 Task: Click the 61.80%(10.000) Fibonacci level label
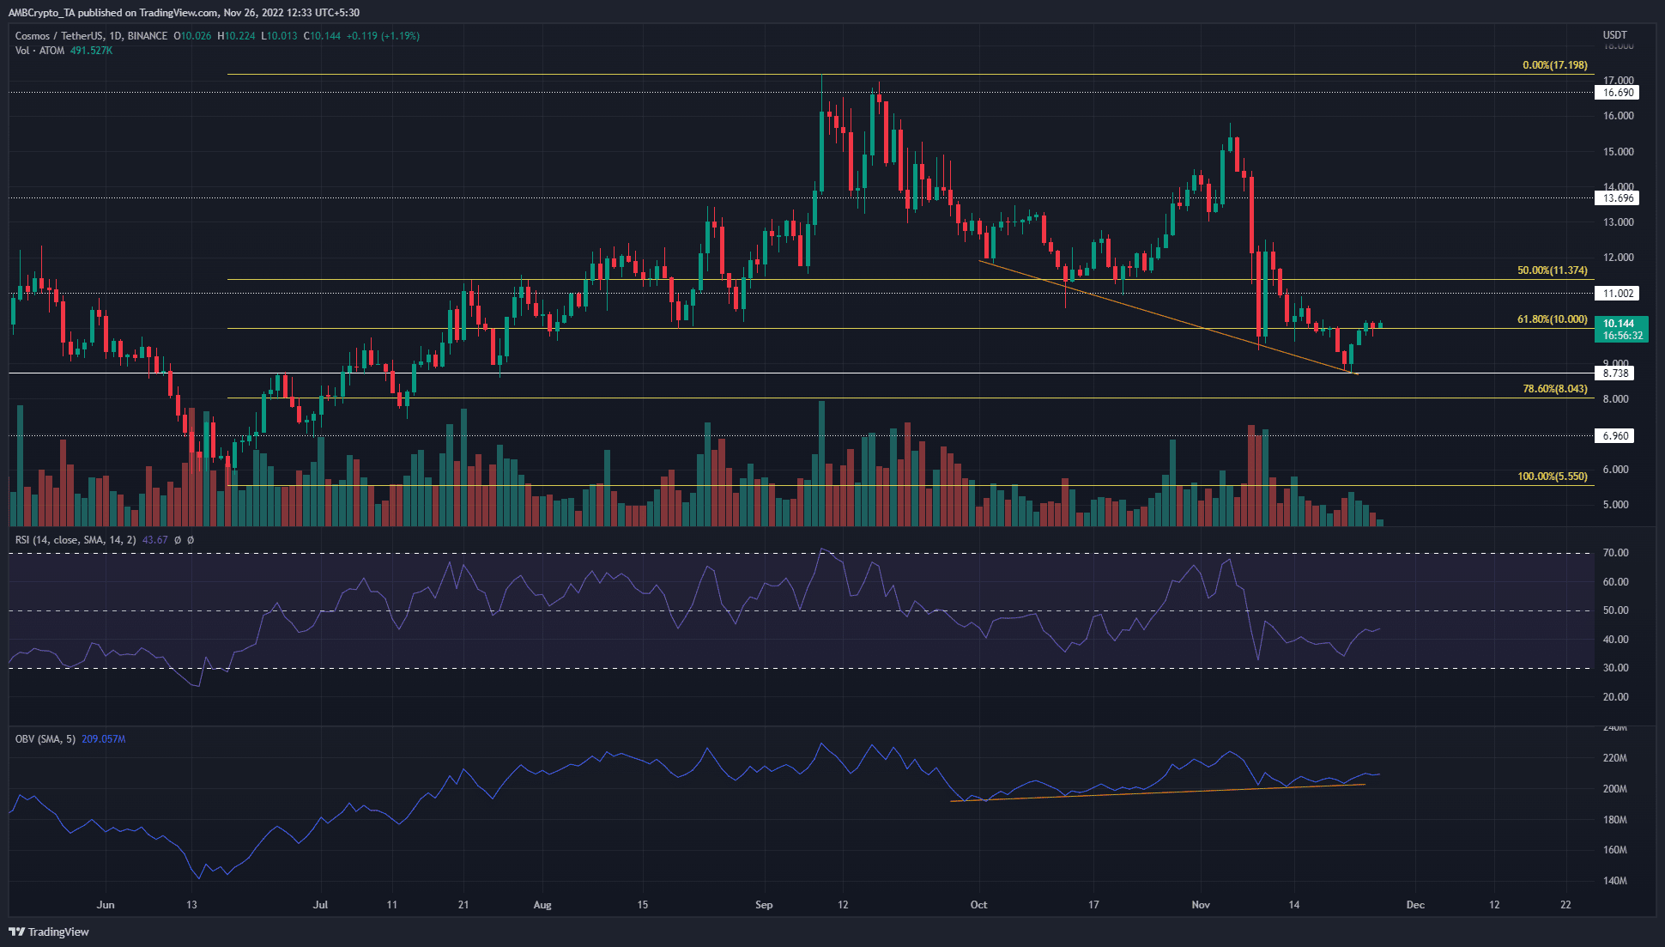1552,319
